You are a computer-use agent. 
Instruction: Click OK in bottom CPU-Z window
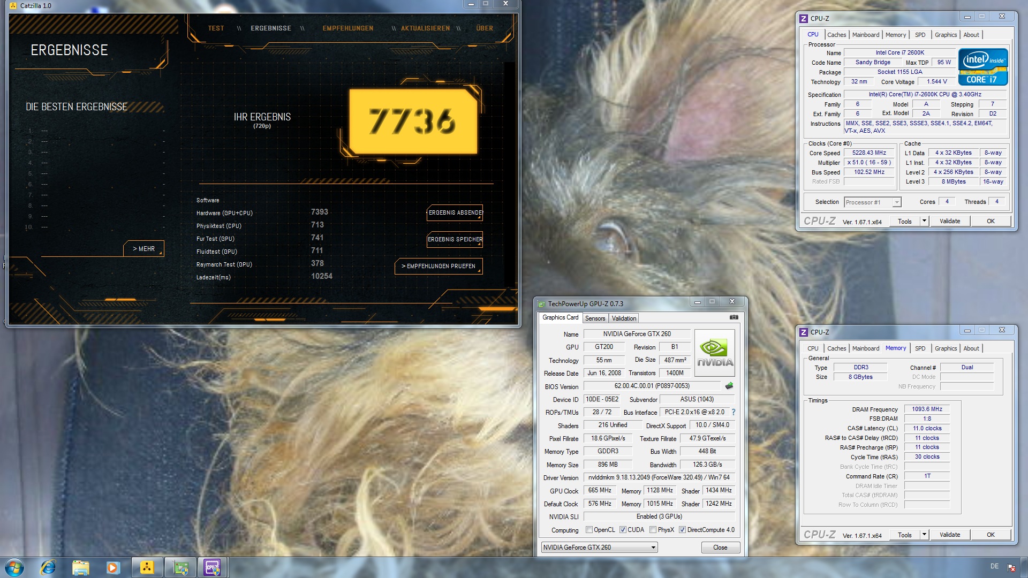click(991, 535)
